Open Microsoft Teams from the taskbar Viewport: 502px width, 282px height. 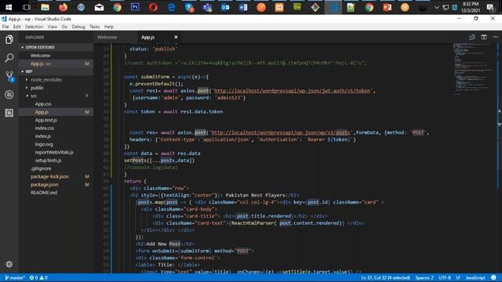click(207, 7)
